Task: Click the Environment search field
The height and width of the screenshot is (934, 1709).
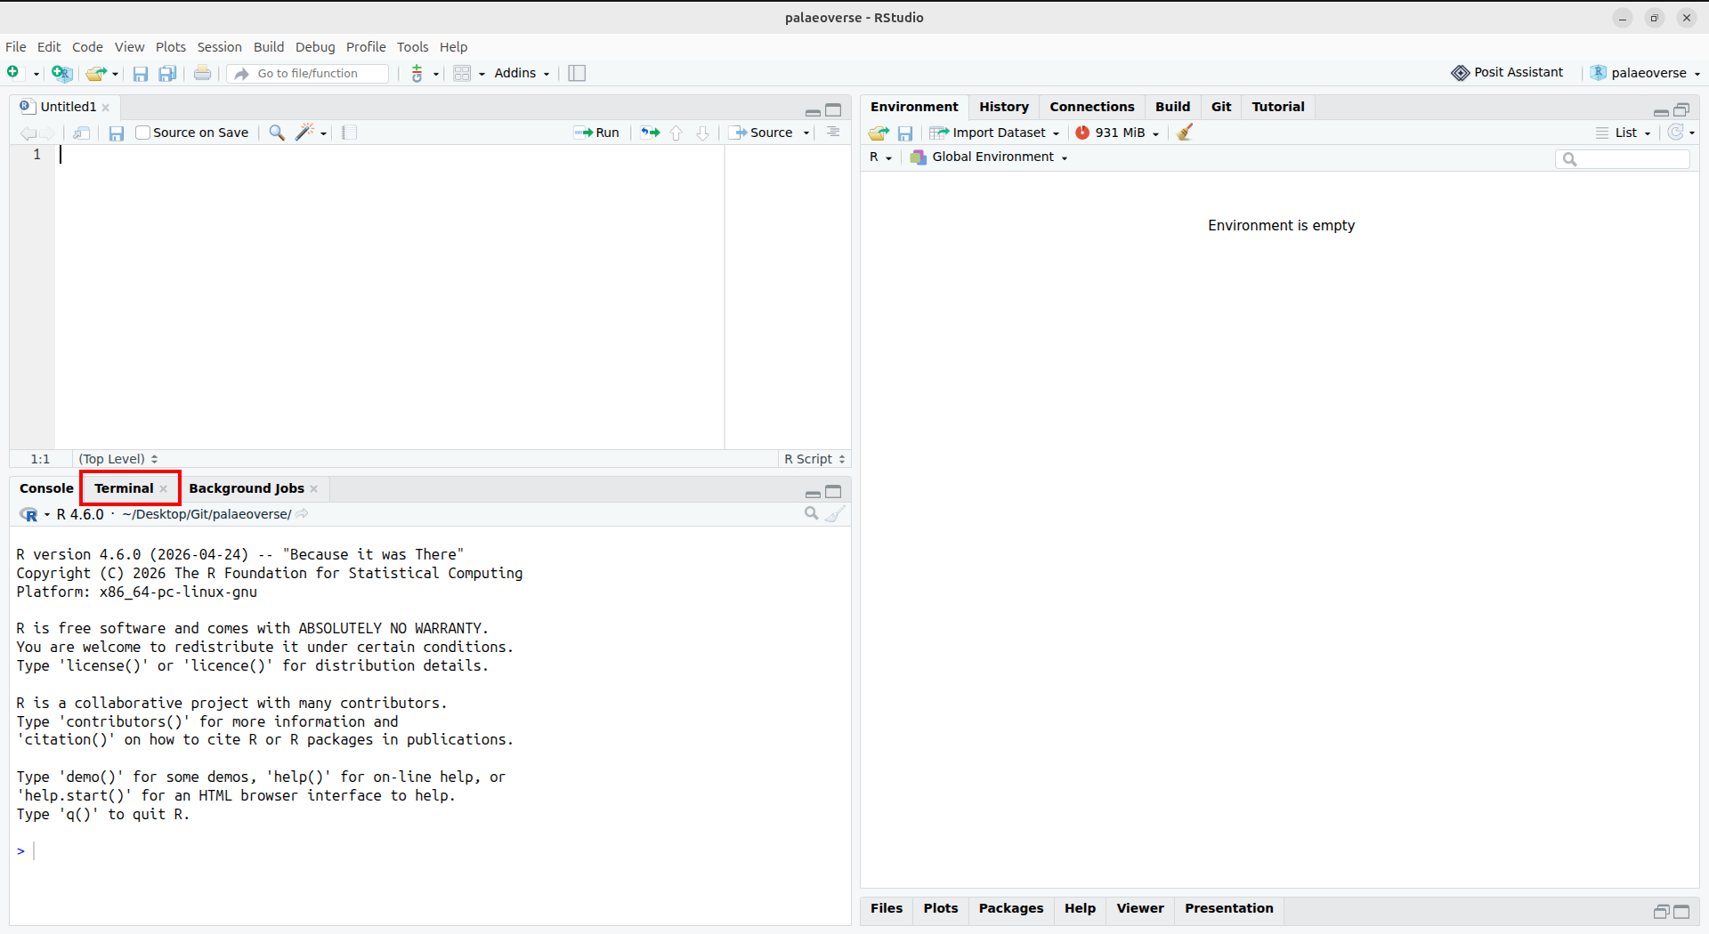Action: [x=1623, y=158]
